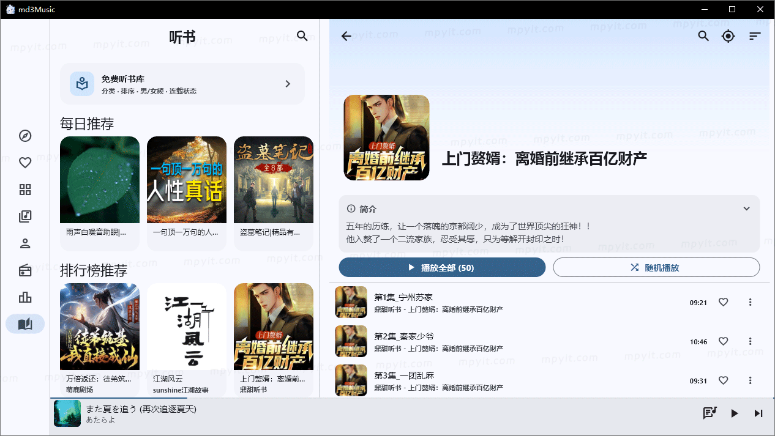The image size is (775, 436).
Task: Click the 鼎甜听书 author label under cover
Action: (x=253, y=390)
